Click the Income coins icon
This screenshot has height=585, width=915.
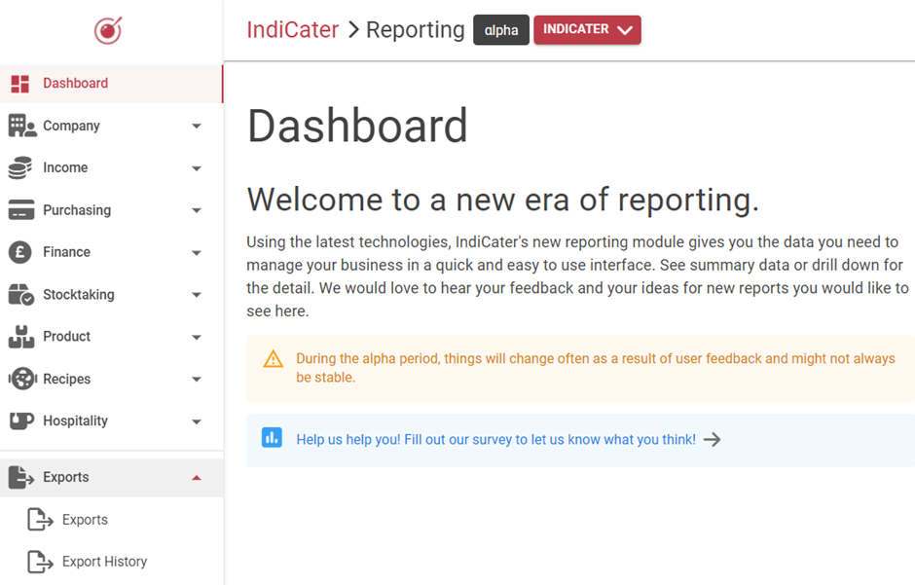(x=20, y=168)
